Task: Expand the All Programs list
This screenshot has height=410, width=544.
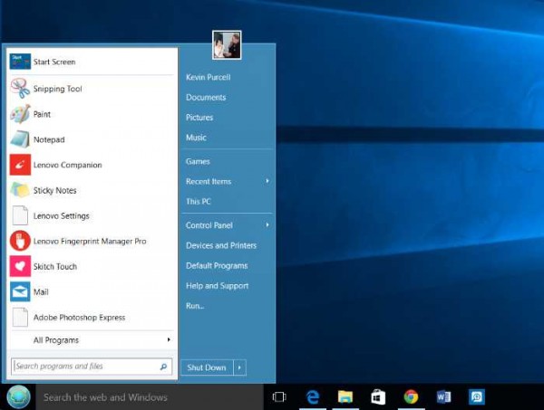Action: (x=92, y=340)
